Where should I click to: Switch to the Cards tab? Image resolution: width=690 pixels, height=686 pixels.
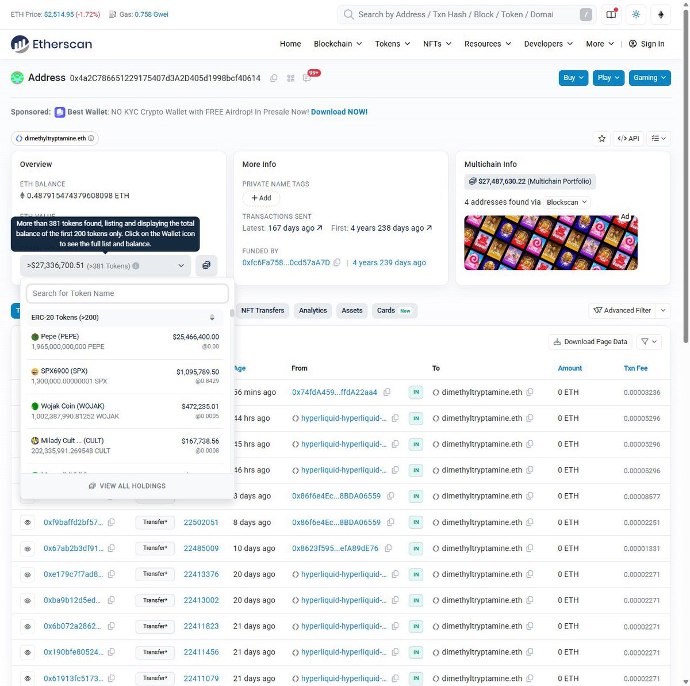(394, 311)
